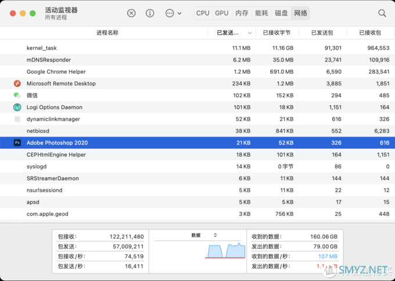Select the 微信 process name

(32, 95)
